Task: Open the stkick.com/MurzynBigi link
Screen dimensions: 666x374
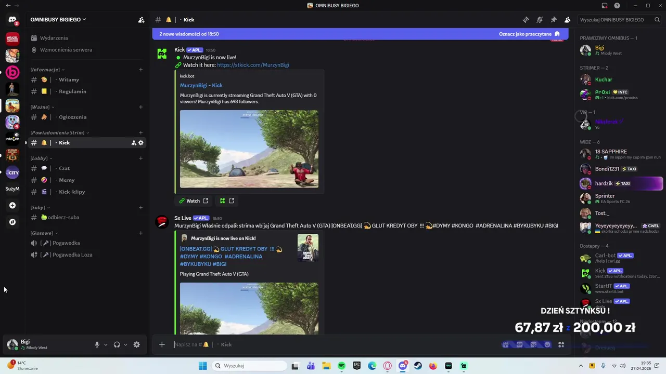Action: coord(253,65)
